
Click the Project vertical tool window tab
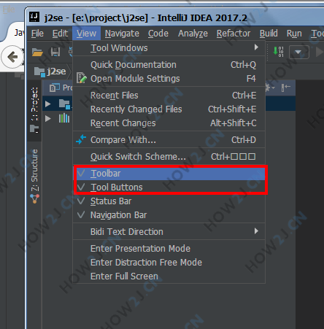coord(34,110)
